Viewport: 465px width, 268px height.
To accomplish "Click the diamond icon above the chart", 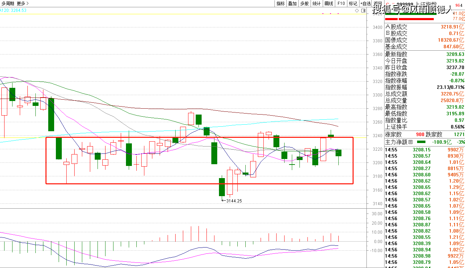I will tap(357, 11).
